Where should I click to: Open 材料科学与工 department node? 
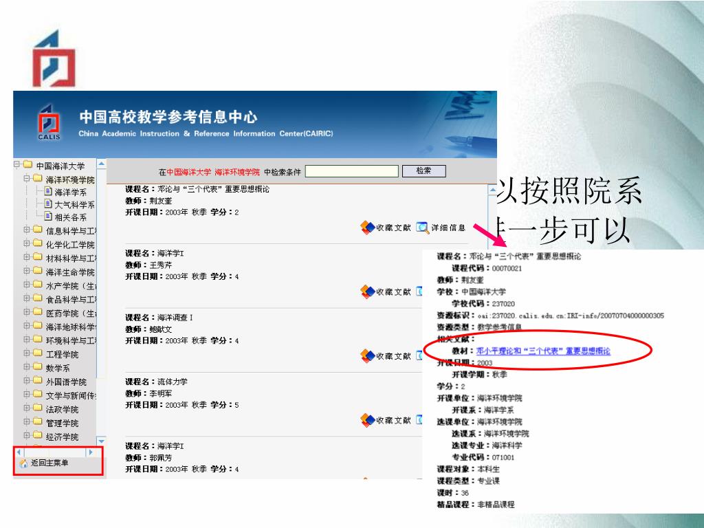[x=71, y=258]
